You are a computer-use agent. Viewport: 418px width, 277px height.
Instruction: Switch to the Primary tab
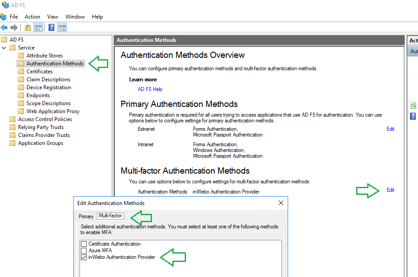[x=85, y=216]
